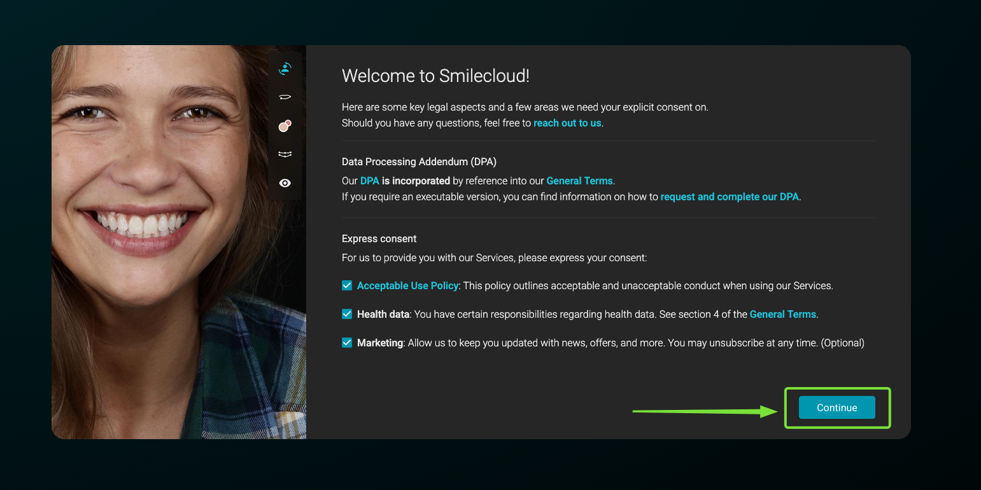Screen dimensions: 981x490
Task: Follow the General Terms link in DPA section
Action: tap(579, 181)
